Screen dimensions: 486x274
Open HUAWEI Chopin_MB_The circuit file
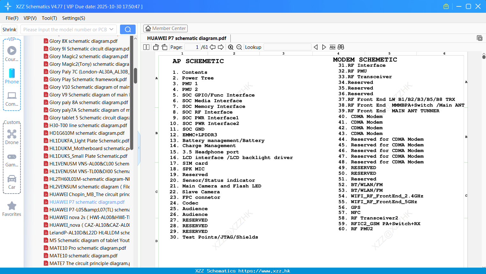[89, 194]
